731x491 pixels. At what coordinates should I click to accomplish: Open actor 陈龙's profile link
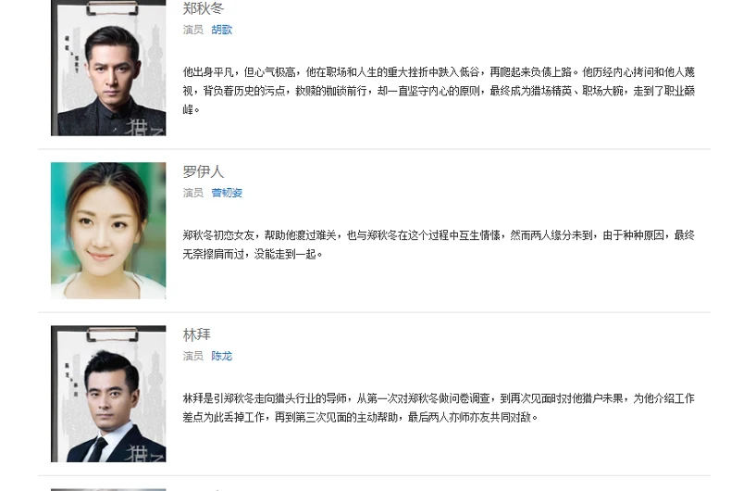point(221,356)
